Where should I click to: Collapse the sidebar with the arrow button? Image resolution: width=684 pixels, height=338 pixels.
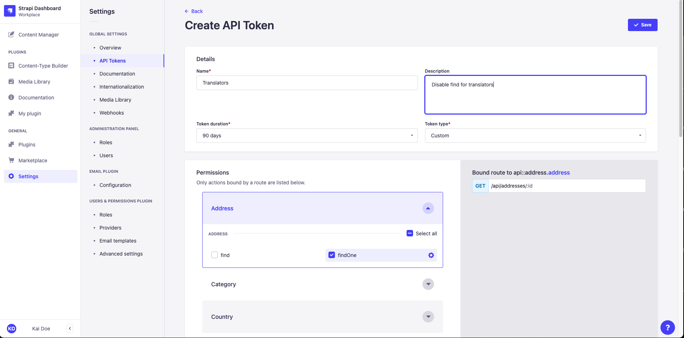click(x=69, y=328)
